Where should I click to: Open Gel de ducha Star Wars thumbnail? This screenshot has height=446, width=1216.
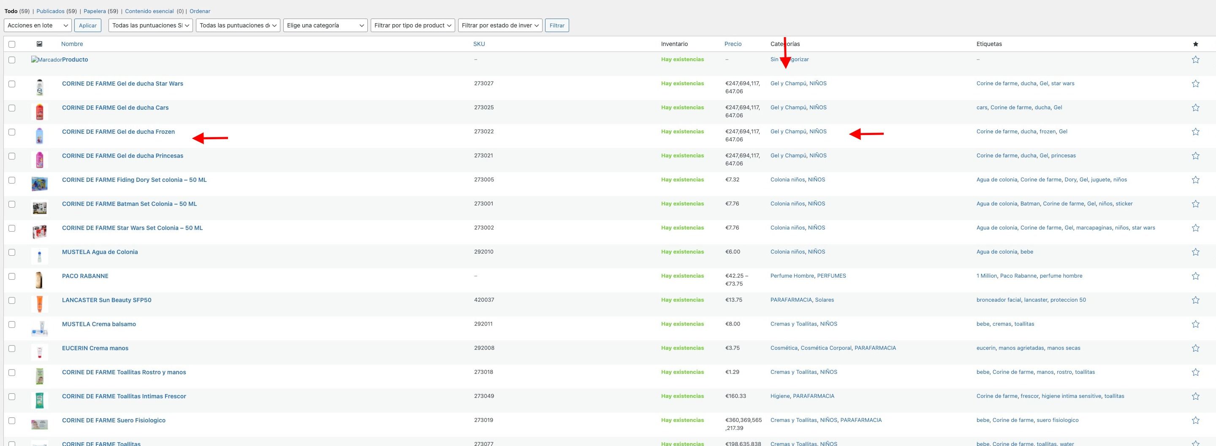coord(40,88)
